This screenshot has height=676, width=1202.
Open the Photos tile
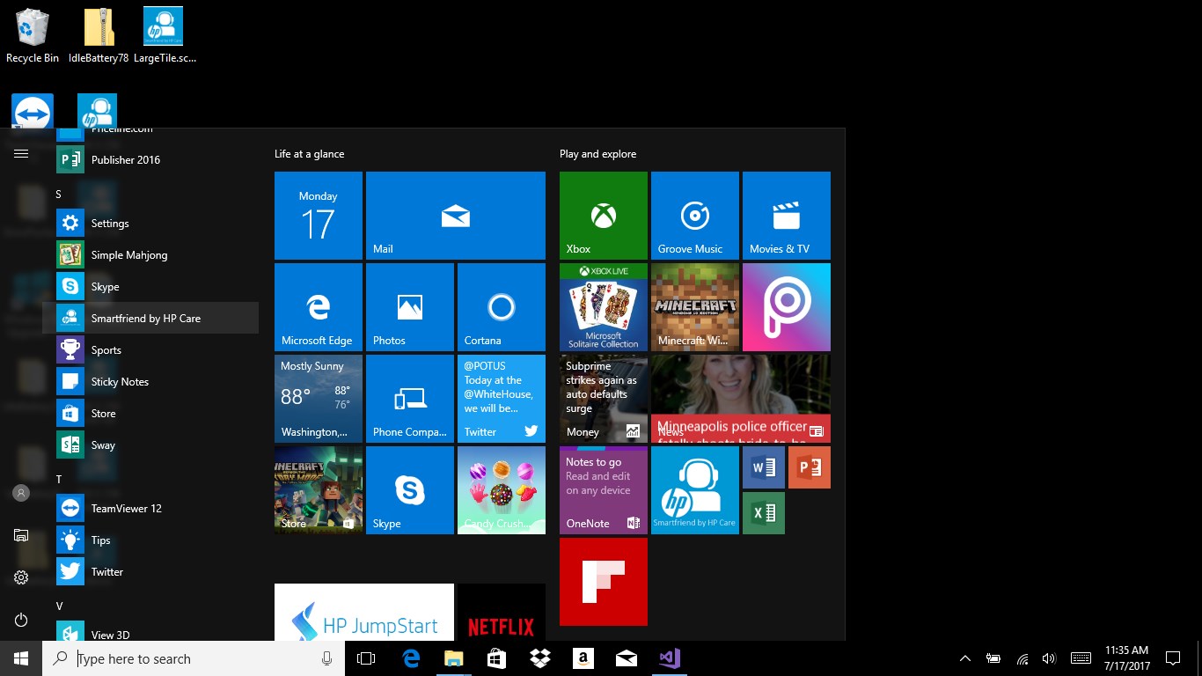(410, 307)
